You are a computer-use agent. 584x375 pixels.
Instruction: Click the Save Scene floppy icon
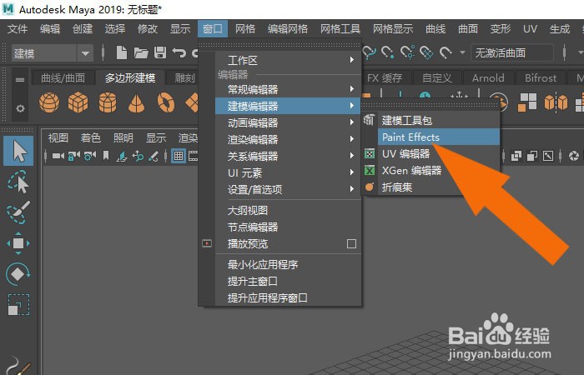[x=160, y=52]
